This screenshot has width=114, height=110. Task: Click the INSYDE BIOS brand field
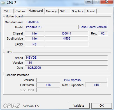[66, 58]
